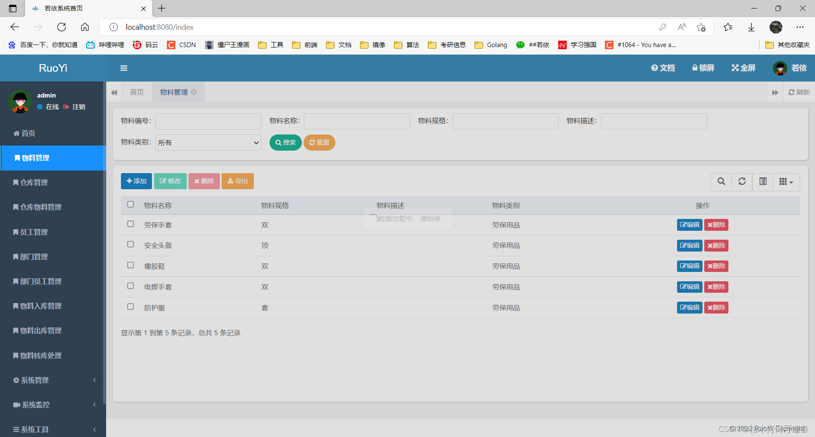Open the 码云 bookmark
815x437 pixels.
click(146, 45)
